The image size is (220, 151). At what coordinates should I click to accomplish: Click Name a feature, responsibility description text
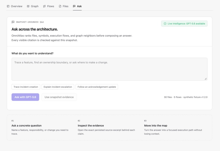40,132
